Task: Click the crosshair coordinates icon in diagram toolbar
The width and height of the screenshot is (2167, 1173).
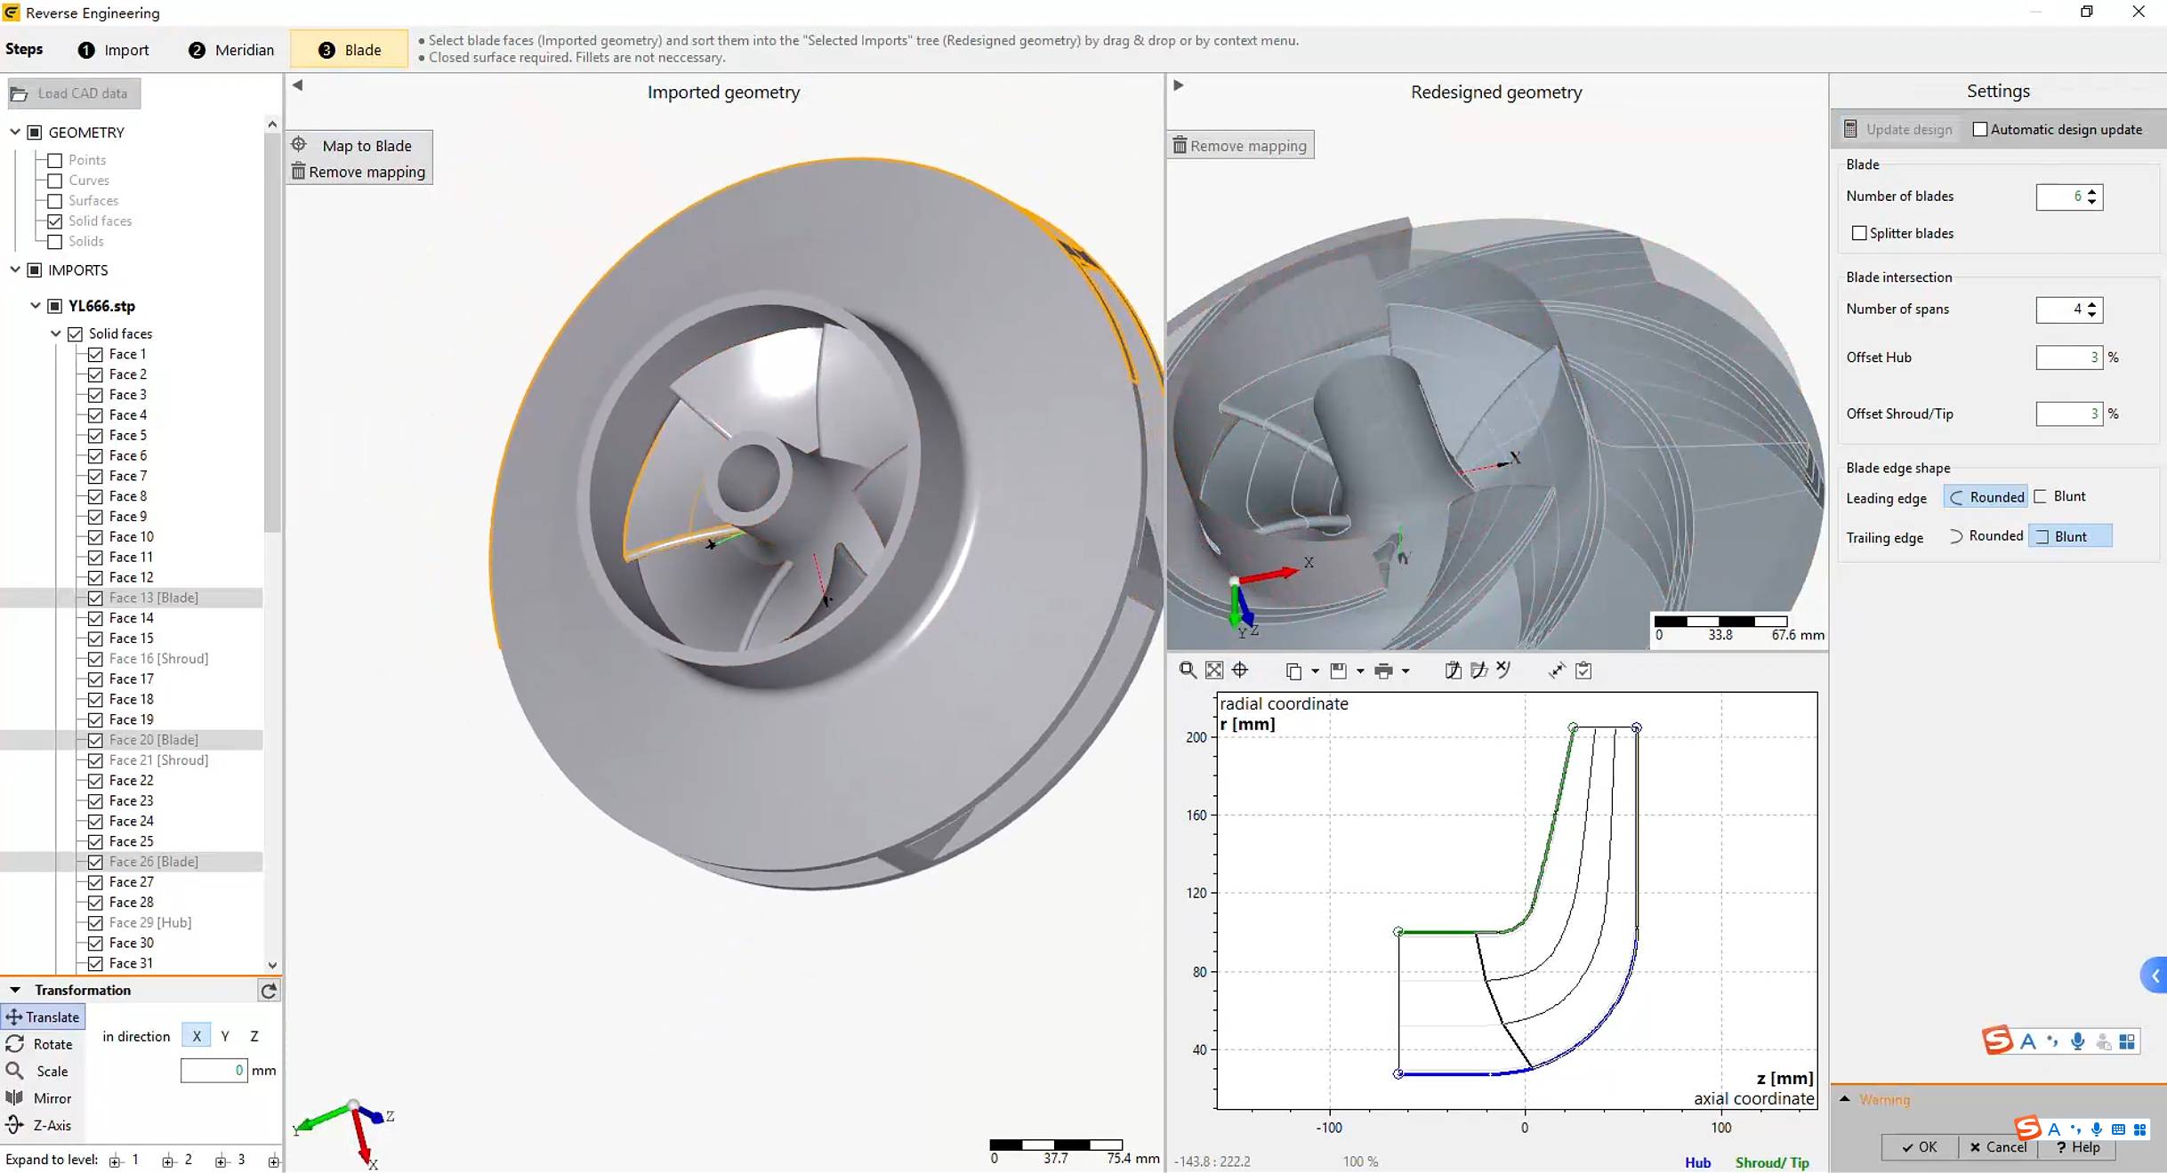Action: pyautogui.click(x=1240, y=671)
